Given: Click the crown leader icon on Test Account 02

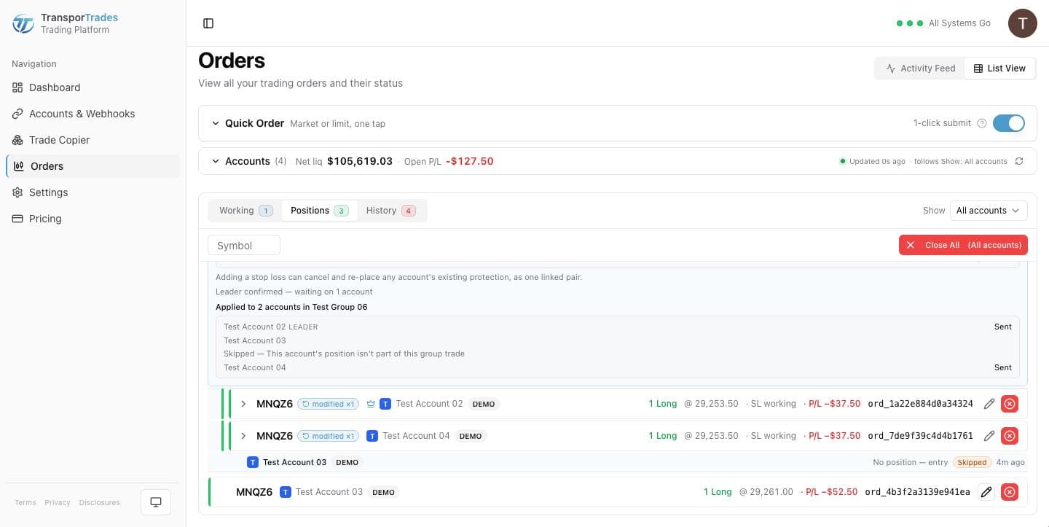Looking at the screenshot, I should [x=371, y=404].
